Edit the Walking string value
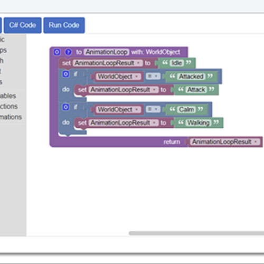The width and height of the screenshot is (264, 264). click(x=199, y=122)
